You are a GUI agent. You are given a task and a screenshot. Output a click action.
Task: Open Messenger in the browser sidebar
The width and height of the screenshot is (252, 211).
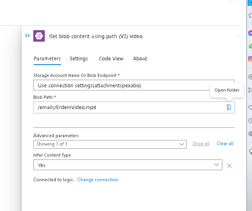(x=250, y=33)
